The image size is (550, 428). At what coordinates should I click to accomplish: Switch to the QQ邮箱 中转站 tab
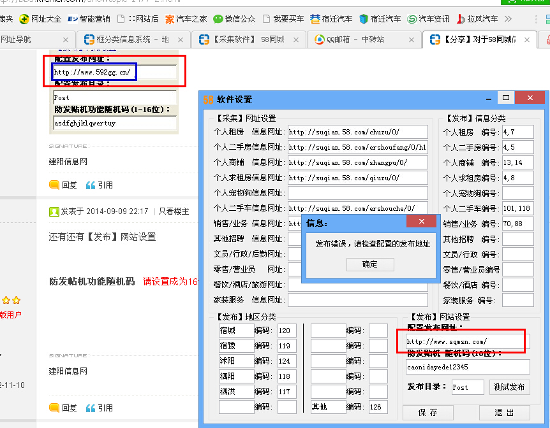[x=357, y=39]
